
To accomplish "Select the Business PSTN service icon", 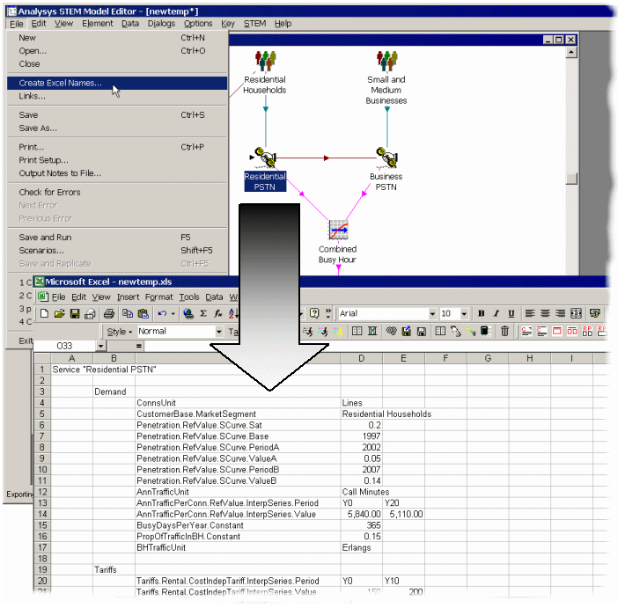I will click(x=386, y=157).
